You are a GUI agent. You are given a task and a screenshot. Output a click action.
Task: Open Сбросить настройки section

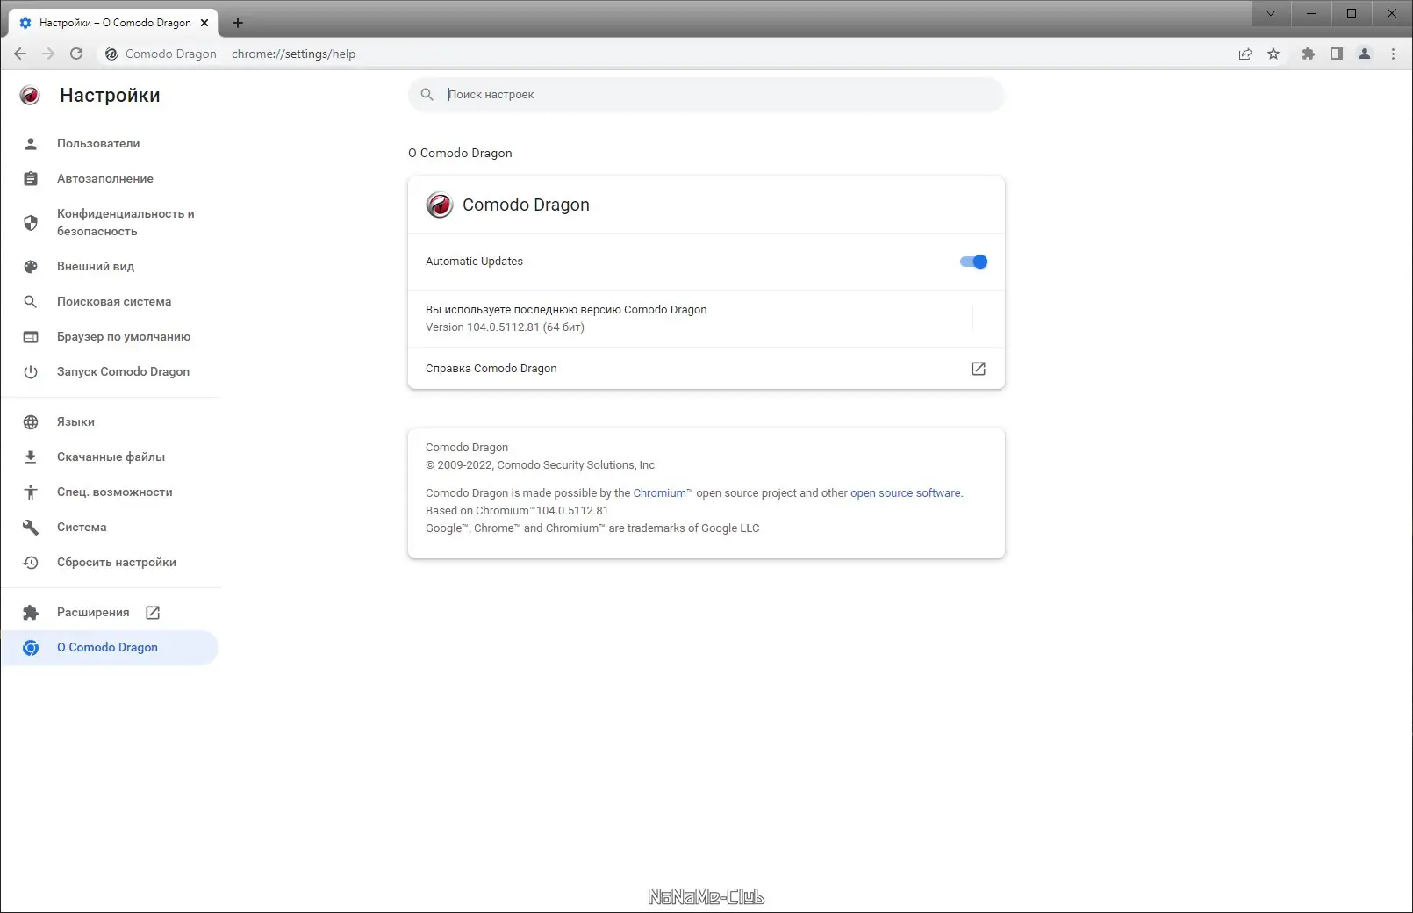(110, 562)
